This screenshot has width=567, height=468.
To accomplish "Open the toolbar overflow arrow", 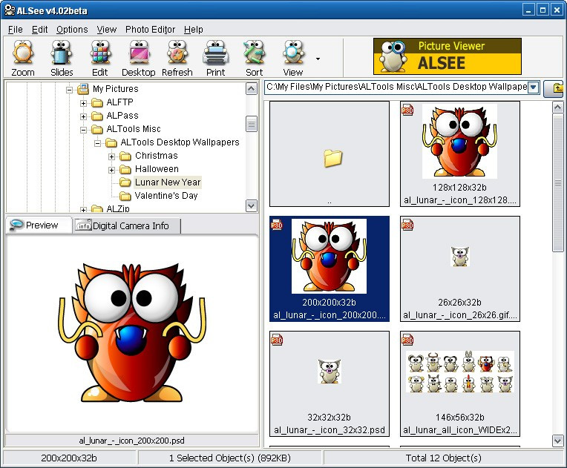I will coord(318,59).
